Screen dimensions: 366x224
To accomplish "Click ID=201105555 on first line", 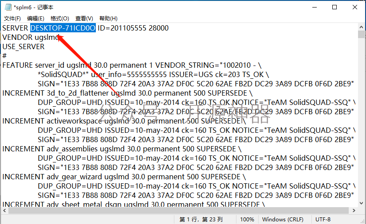I will (122, 28).
